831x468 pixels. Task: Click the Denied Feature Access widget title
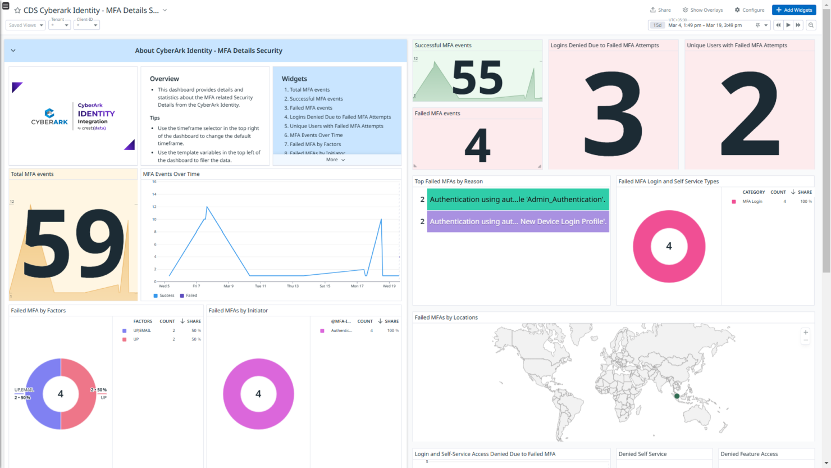[749, 454]
